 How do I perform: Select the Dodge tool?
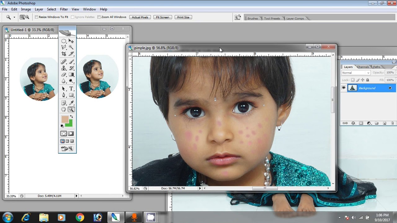pos(71,81)
